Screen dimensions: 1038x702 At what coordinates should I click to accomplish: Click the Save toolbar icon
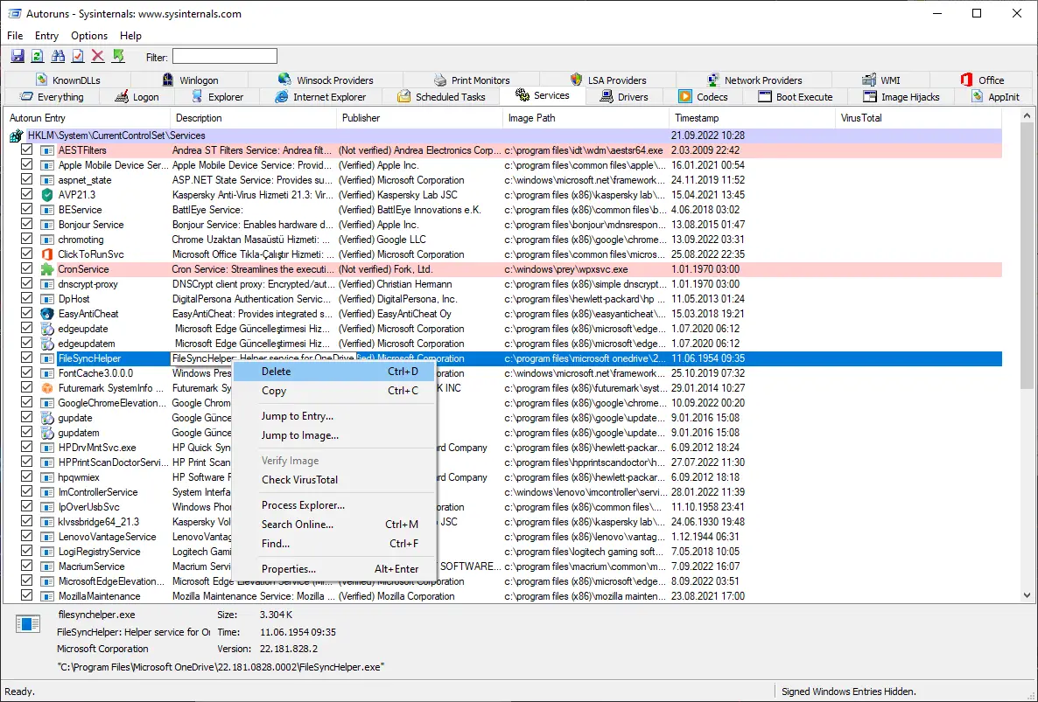[x=18, y=56]
